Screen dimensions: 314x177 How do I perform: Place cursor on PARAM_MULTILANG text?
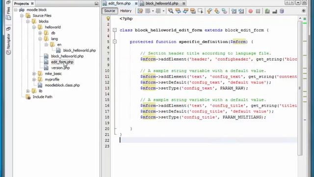242,117
